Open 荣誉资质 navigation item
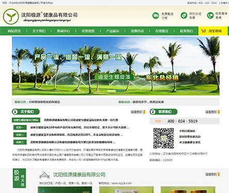229x193 pixels. click(88, 31)
